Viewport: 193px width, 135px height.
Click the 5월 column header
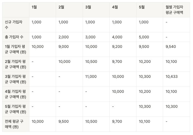click(x=142, y=7)
